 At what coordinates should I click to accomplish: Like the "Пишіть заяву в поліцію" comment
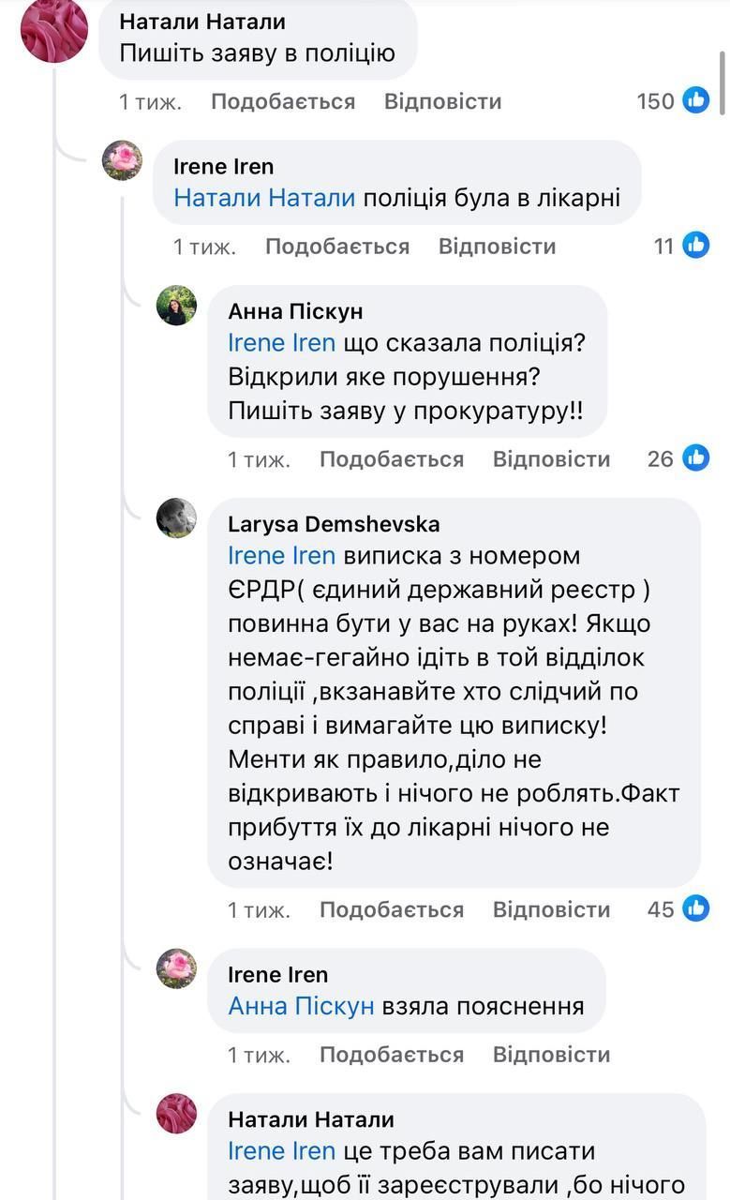click(x=283, y=101)
